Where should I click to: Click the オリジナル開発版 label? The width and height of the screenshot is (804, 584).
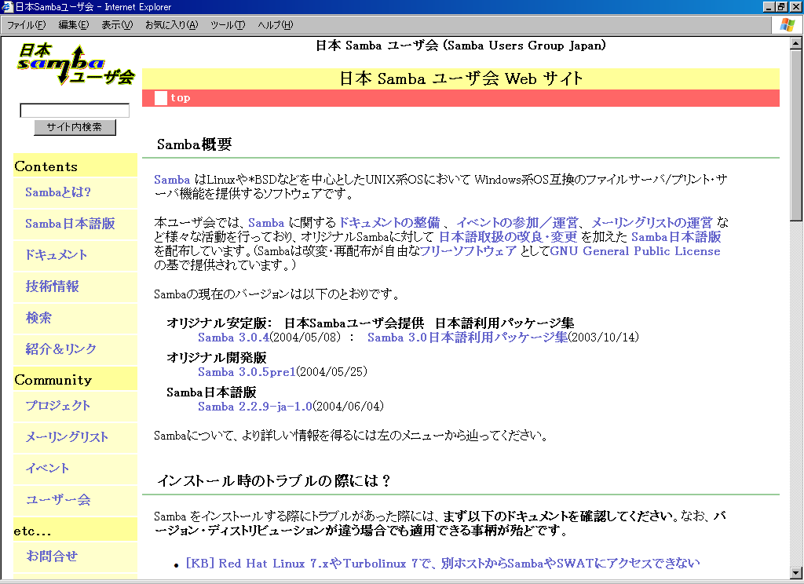[217, 357]
